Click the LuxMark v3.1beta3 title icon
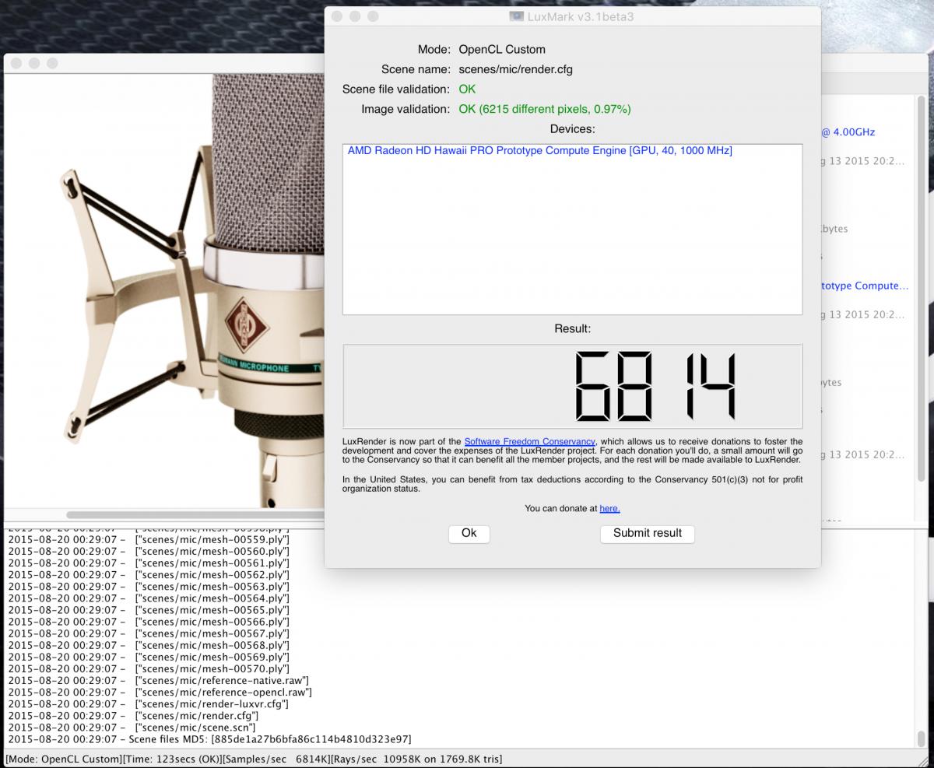This screenshot has height=768, width=934. point(517,16)
